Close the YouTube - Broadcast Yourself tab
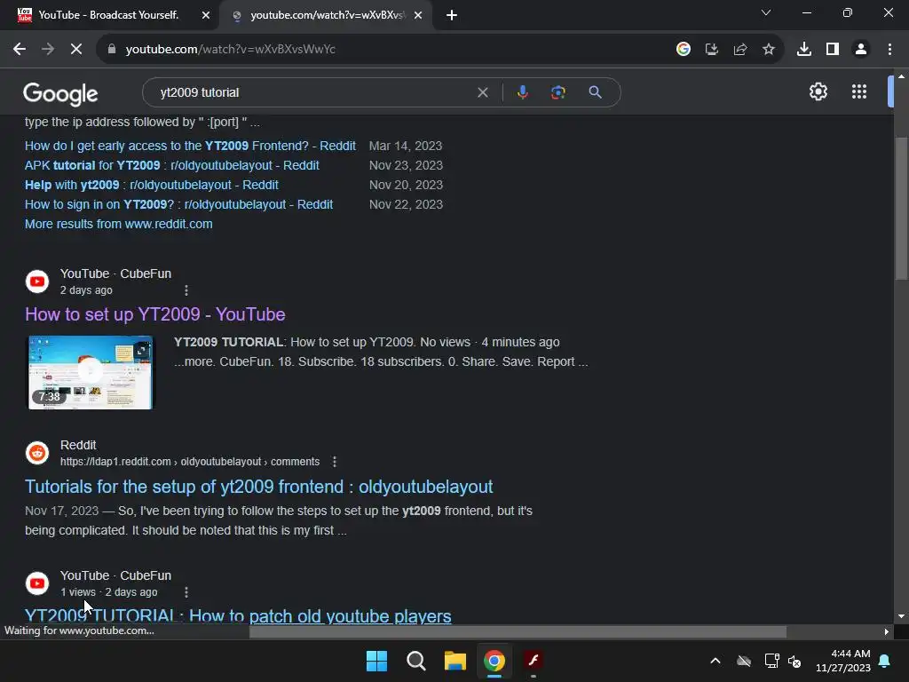Viewport: 909px width, 682px height. point(205,15)
